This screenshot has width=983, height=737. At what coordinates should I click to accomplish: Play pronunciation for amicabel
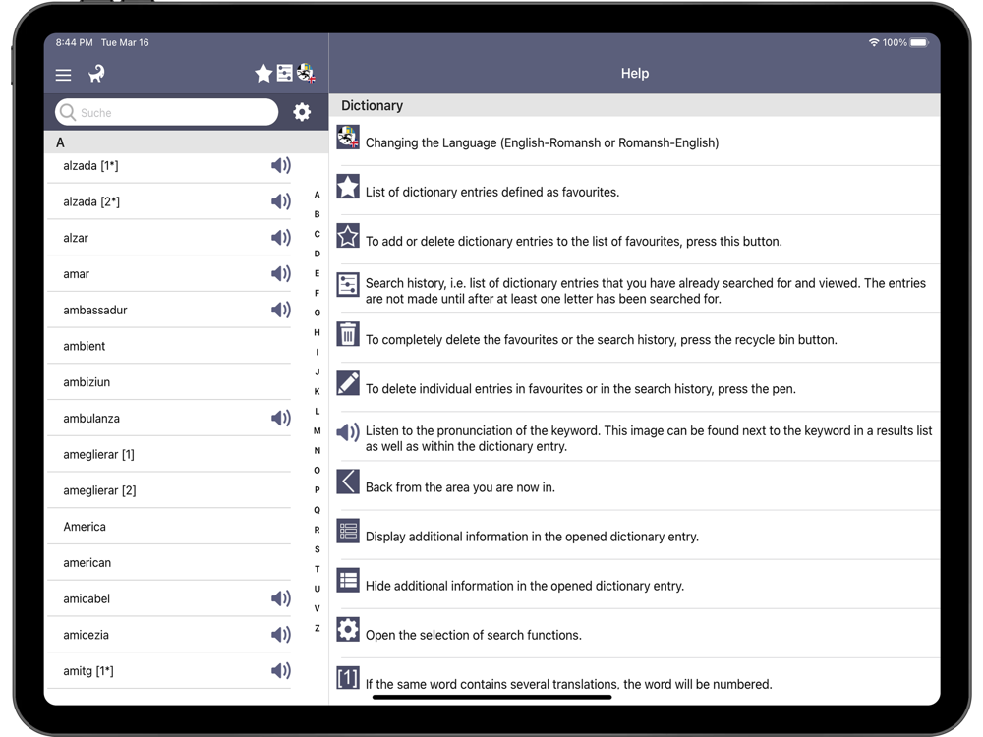[x=281, y=598]
